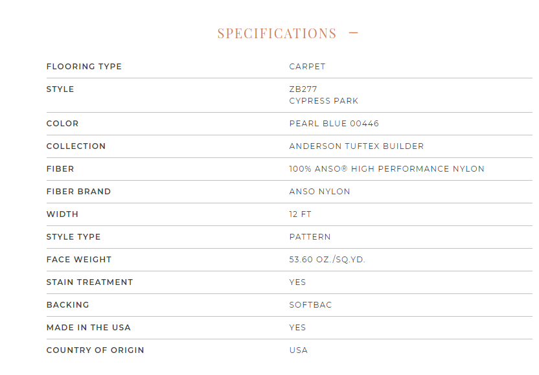This screenshot has width=539, height=375.
Task: Click the 53.60 OZ./SQ.YD. face weight
Action: tap(327, 260)
